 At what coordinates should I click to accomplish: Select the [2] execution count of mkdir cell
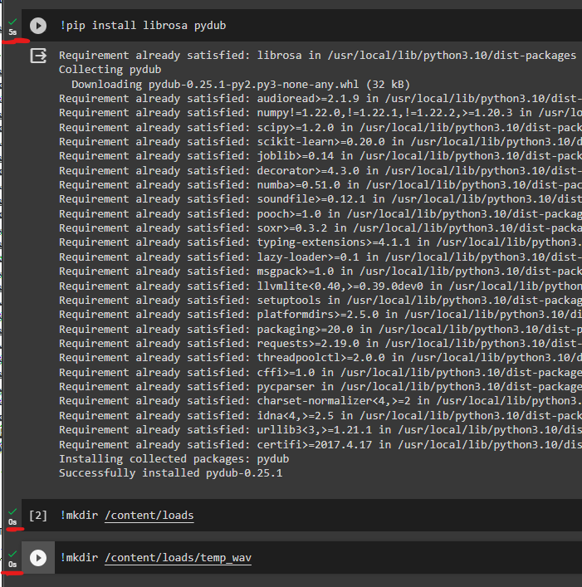click(x=38, y=516)
